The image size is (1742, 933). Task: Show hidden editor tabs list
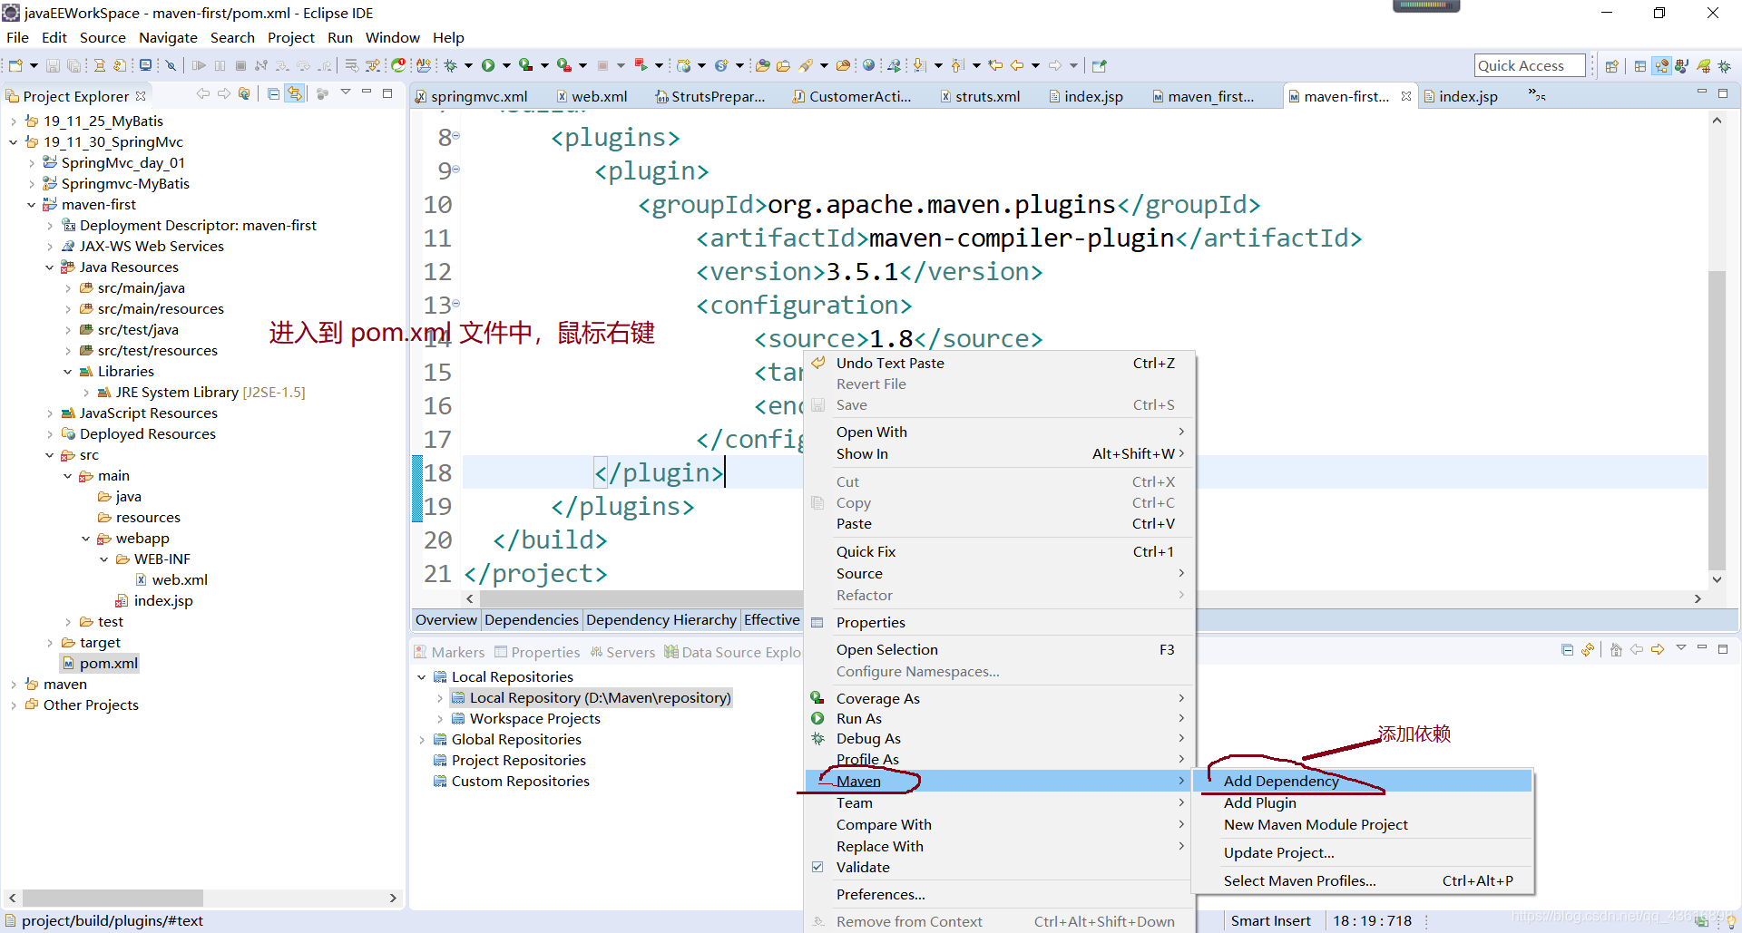coord(1537,94)
